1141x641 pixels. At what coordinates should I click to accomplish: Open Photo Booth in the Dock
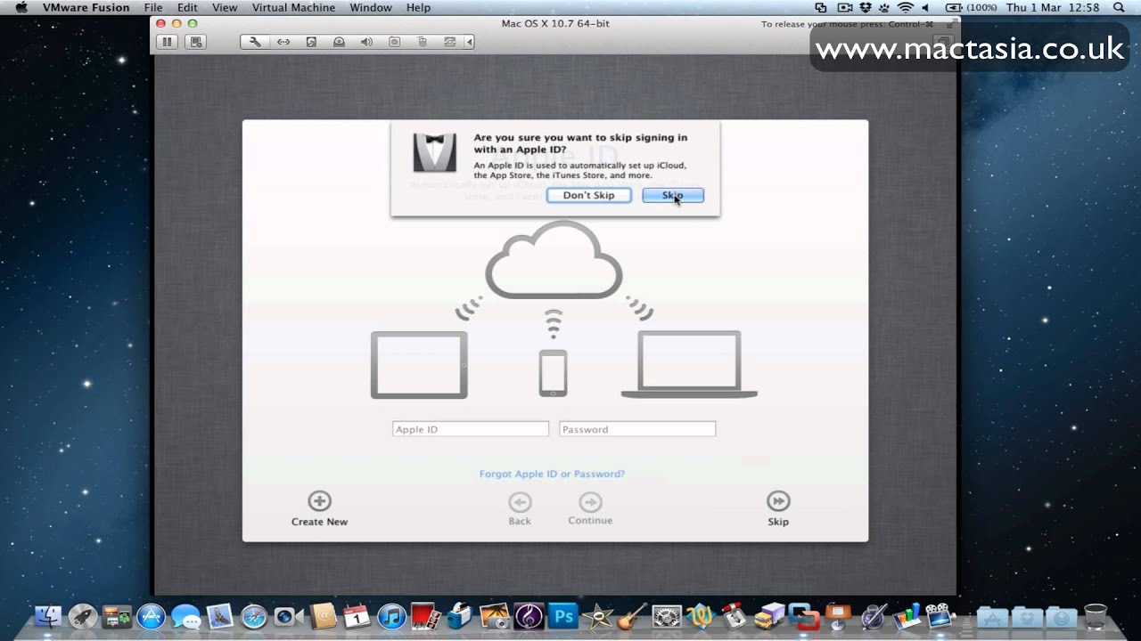[x=425, y=616]
